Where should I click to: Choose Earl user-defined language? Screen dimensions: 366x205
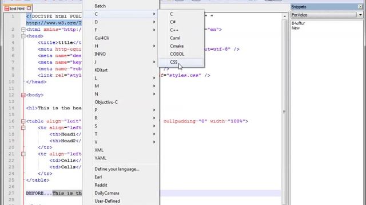121,177
